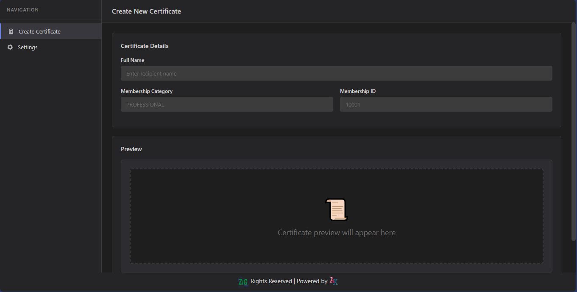Switch to the Settings page
The width and height of the screenshot is (577, 292).
tap(28, 47)
